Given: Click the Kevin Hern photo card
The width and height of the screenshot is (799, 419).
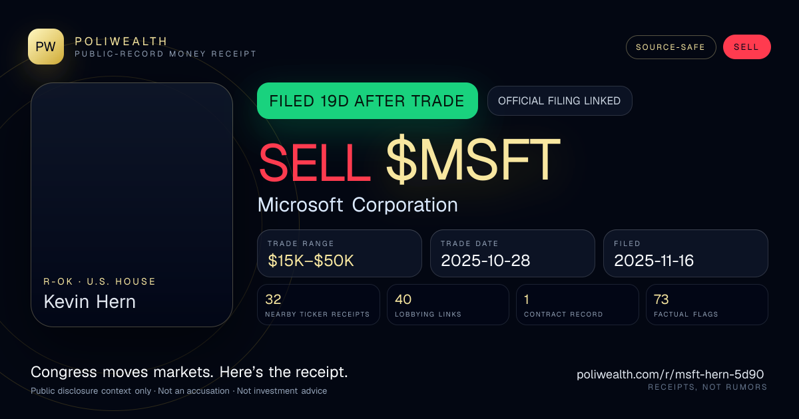Looking at the screenshot, I should tap(132, 205).
